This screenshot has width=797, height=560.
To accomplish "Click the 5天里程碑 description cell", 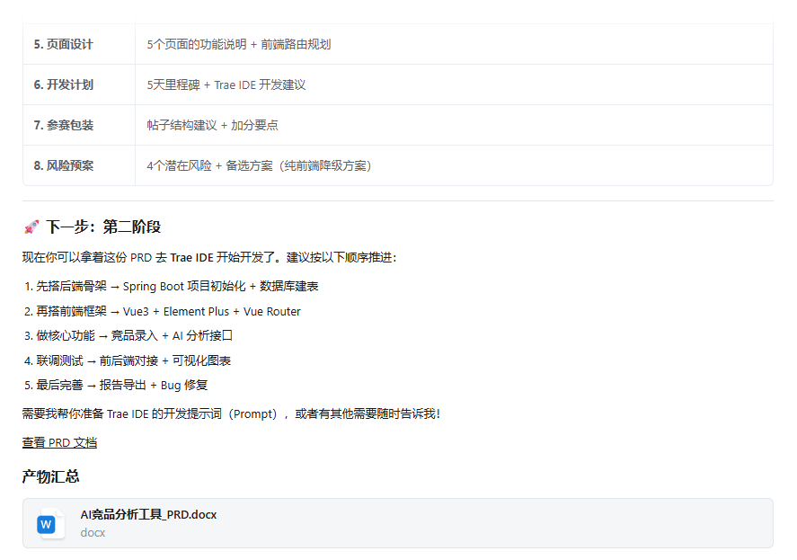I will point(226,84).
